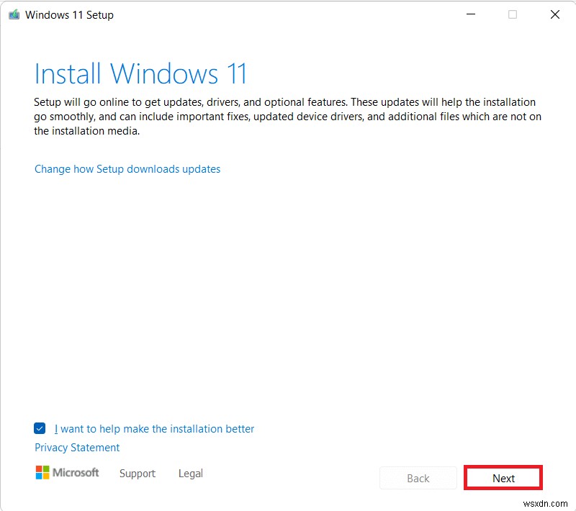Open the Support page
Screen dimensions: 576x511
click(138, 474)
